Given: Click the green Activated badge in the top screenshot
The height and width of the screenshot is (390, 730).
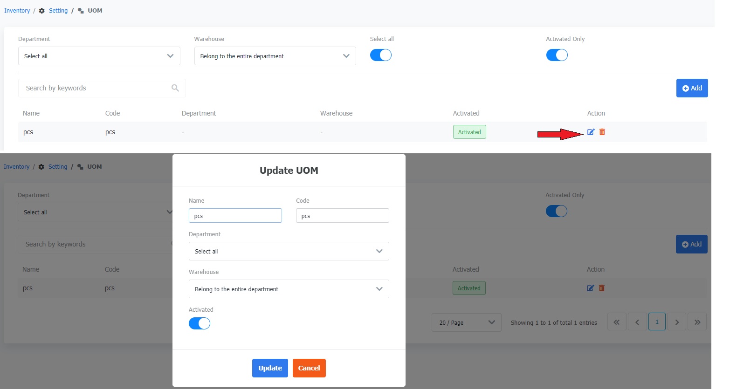Looking at the screenshot, I should [x=469, y=132].
